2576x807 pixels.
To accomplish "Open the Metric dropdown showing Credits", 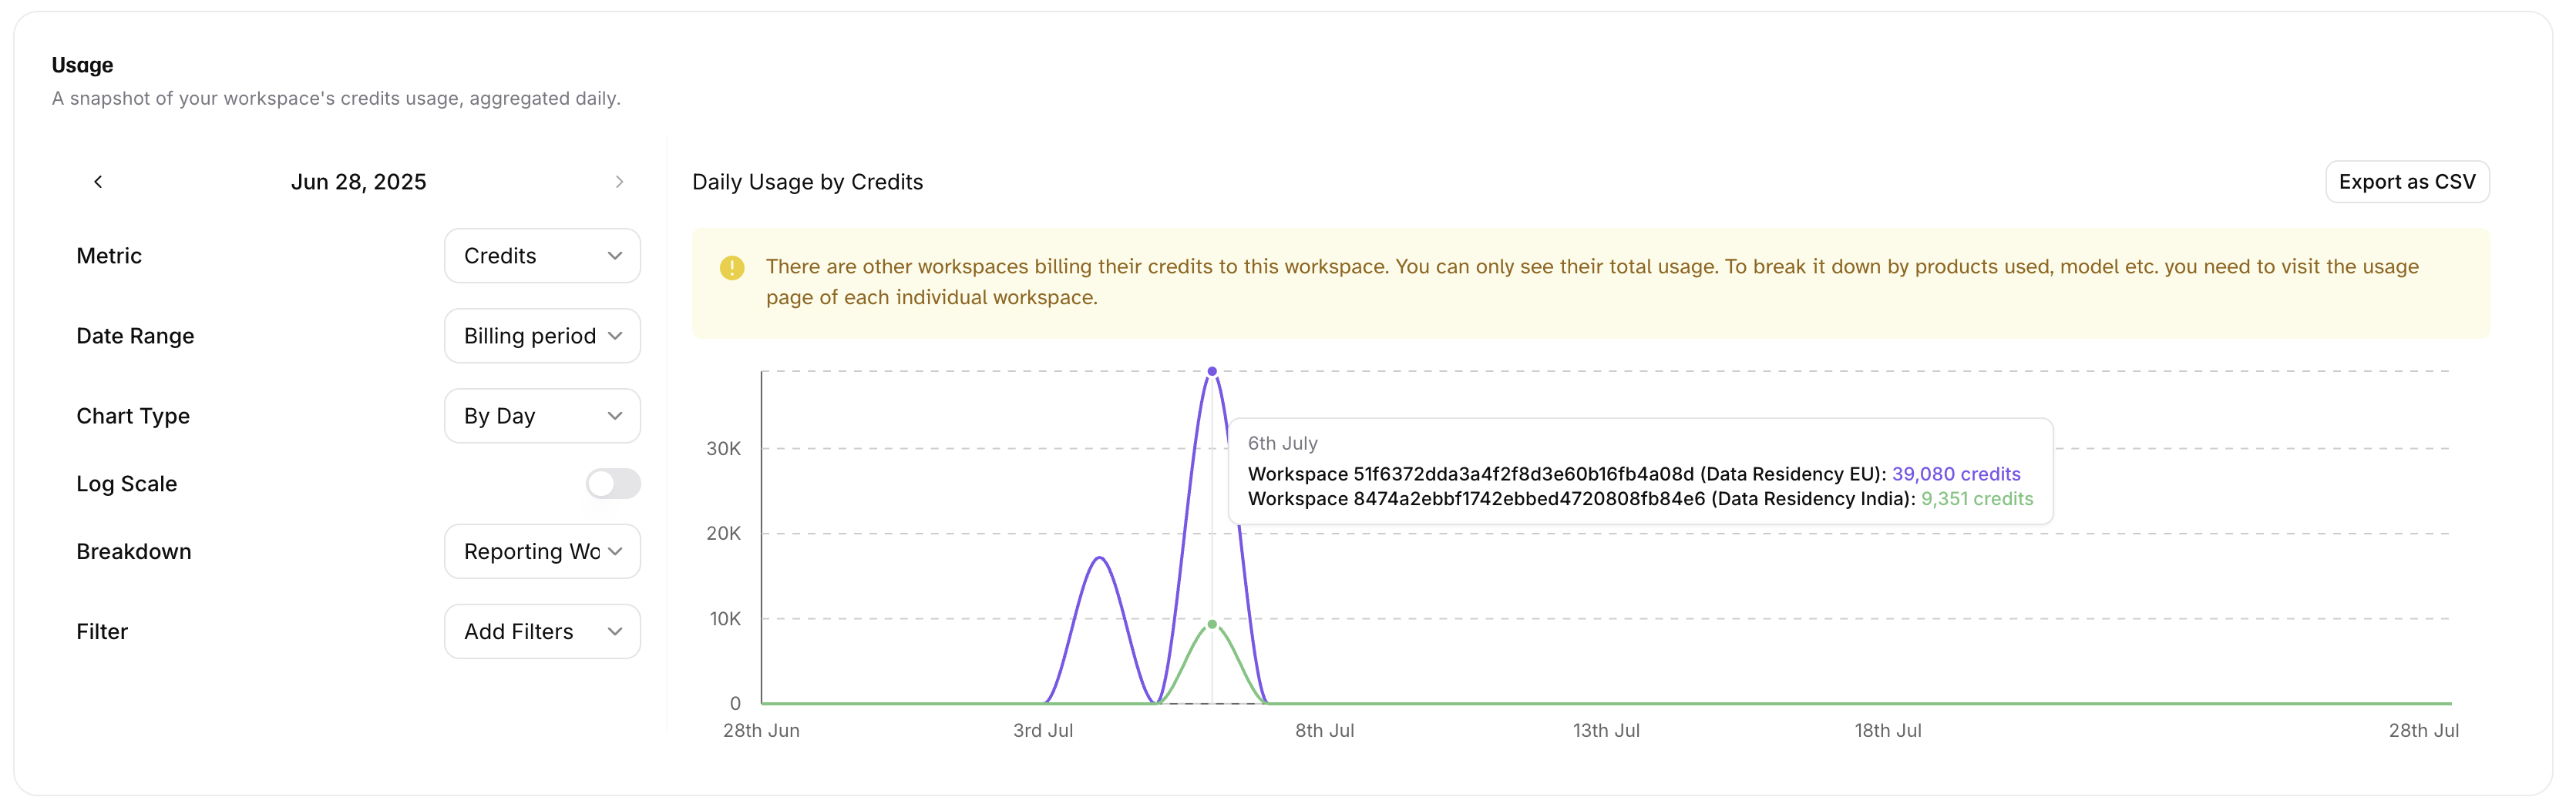I will [x=542, y=256].
